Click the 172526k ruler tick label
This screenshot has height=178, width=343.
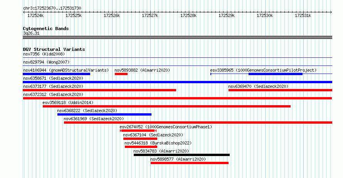coord(112,15)
